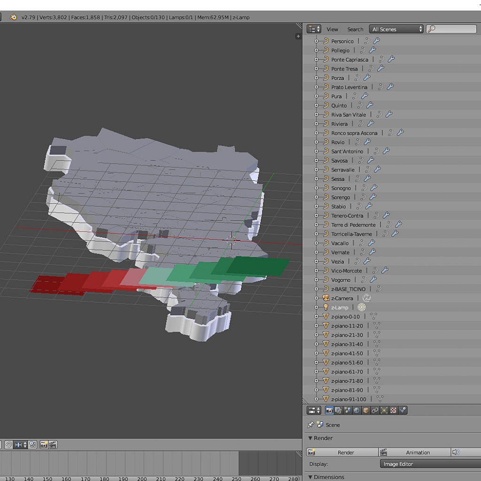The image size is (481, 481).
Task: Toggle sync markers magnet icon in timeline header
Action: click(9, 444)
